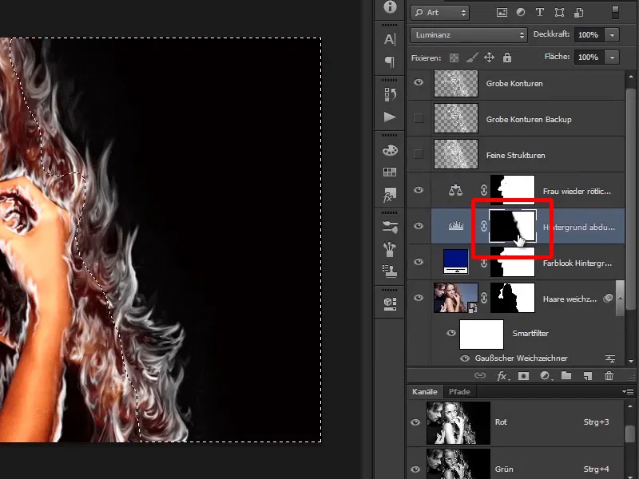This screenshot has height=479, width=639.
Task: Open the Deckkraft slider dropdown arrow
Action: click(612, 35)
